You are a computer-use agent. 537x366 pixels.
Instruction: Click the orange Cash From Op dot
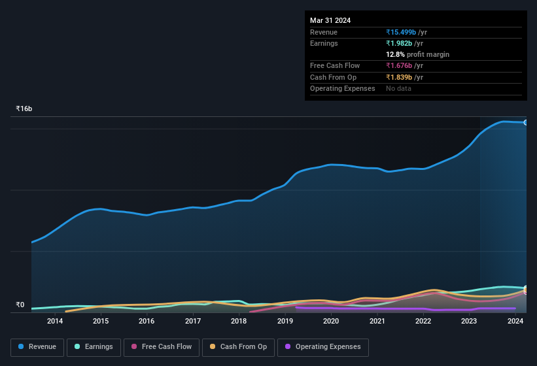(x=213, y=347)
